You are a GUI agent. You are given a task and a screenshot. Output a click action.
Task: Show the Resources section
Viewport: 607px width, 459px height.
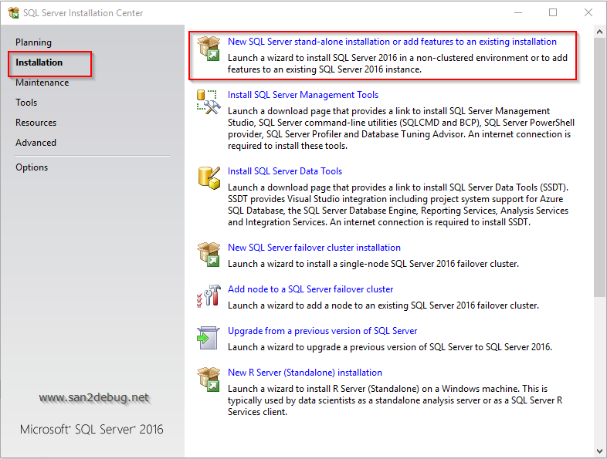click(36, 123)
